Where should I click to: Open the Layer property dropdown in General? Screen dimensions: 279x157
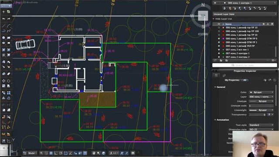(x=261, y=97)
